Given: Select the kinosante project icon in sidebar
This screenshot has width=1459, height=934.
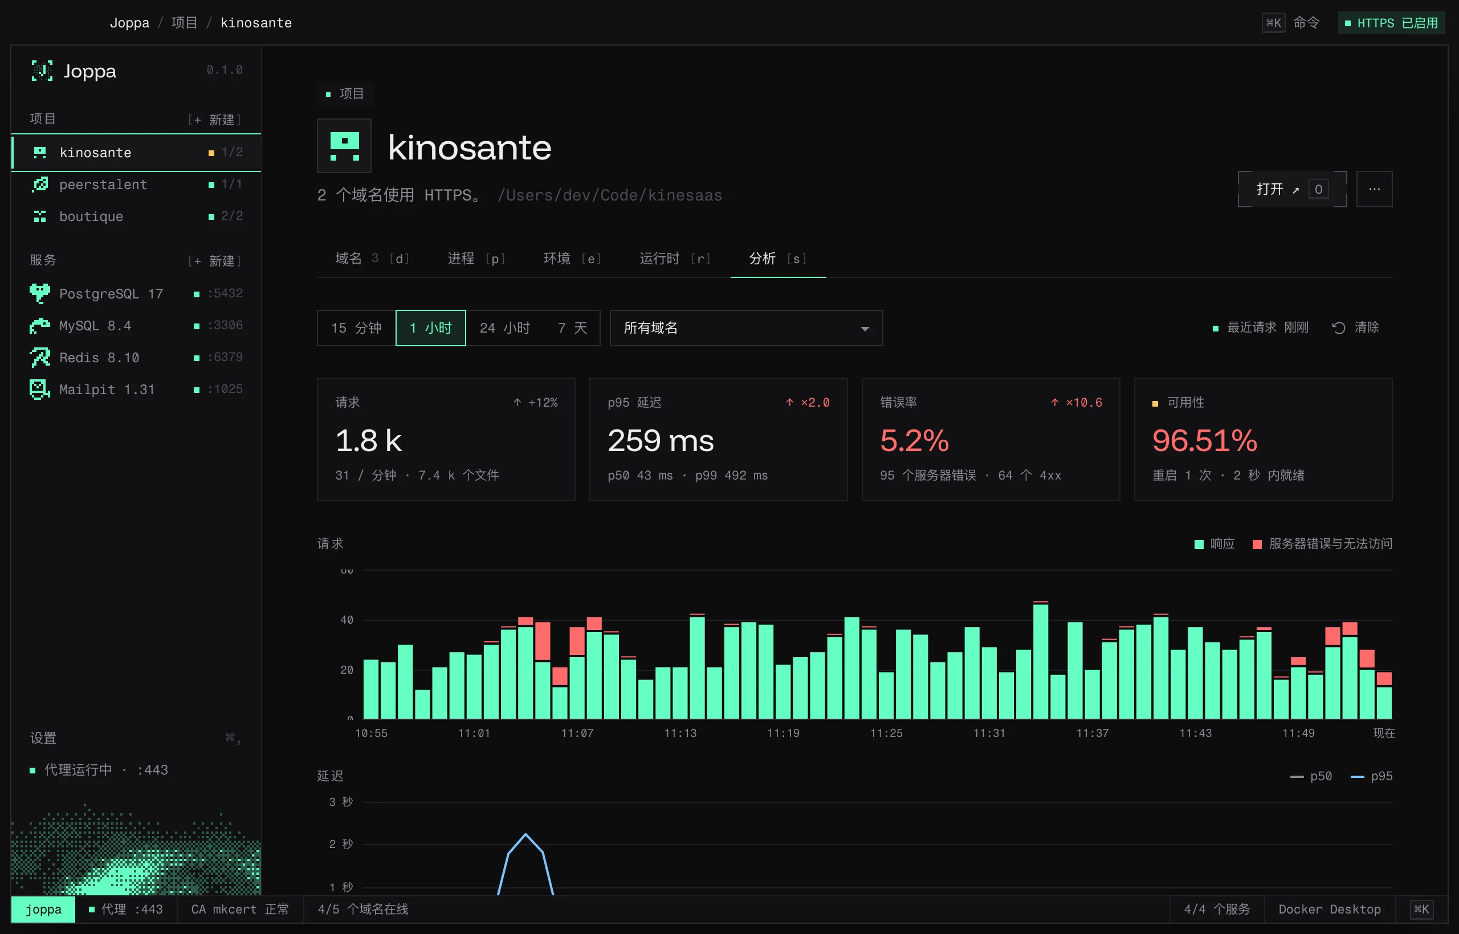Looking at the screenshot, I should point(40,152).
